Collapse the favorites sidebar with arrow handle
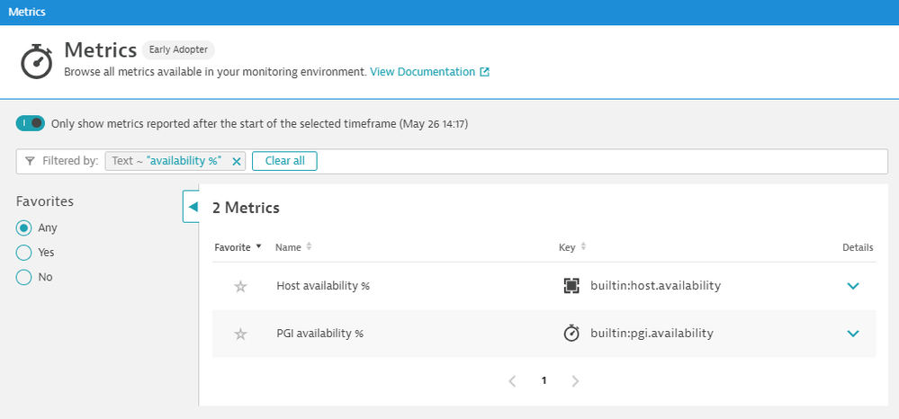The image size is (899, 419). (192, 207)
